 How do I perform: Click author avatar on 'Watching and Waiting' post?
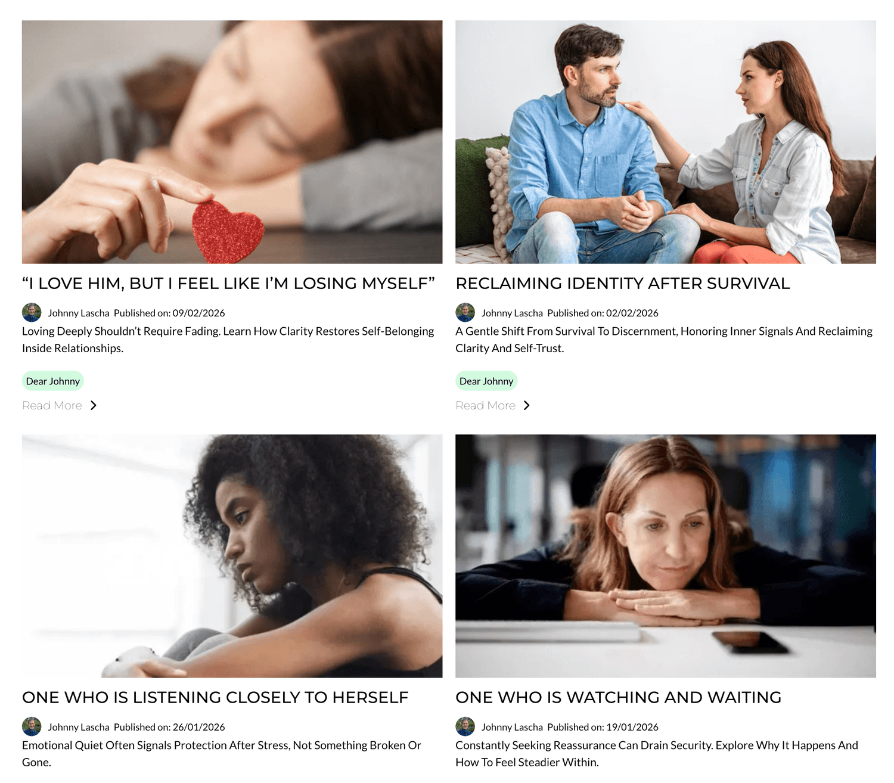pyautogui.click(x=465, y=726)
